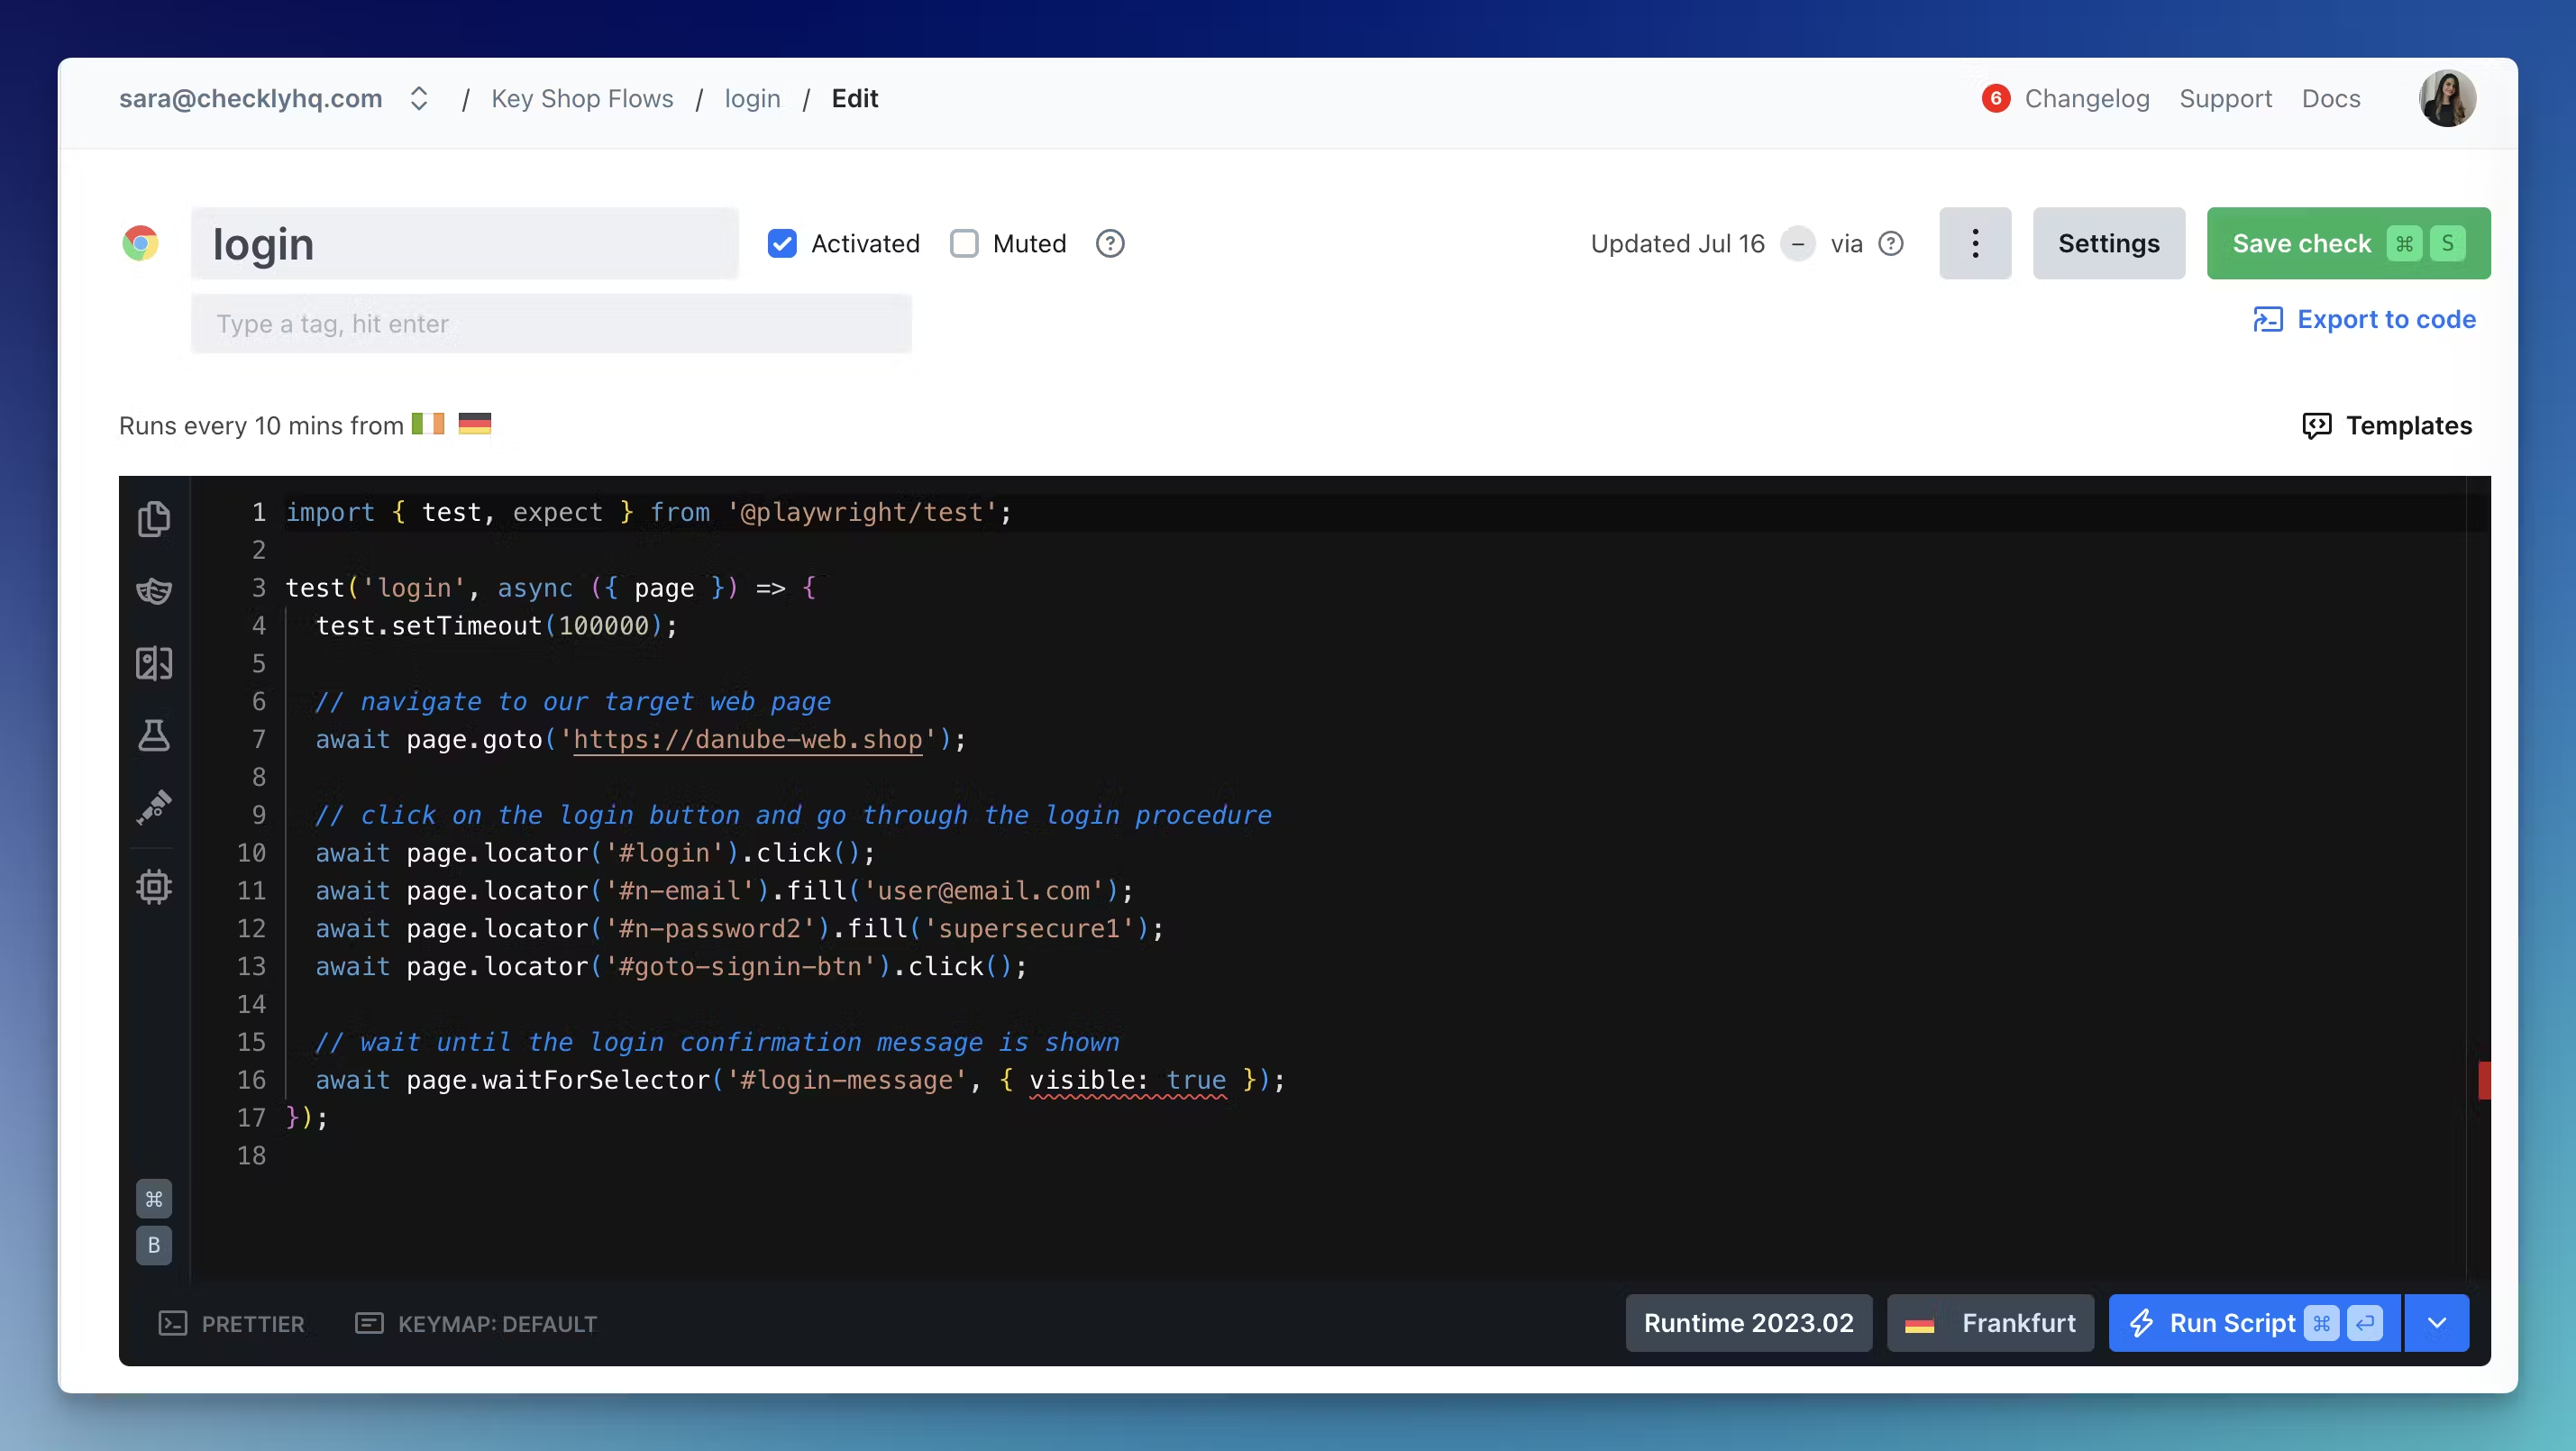Click the Edit breadcrumb
2576x1451 pixels.
pyautogui.click(x=854, y=98)
